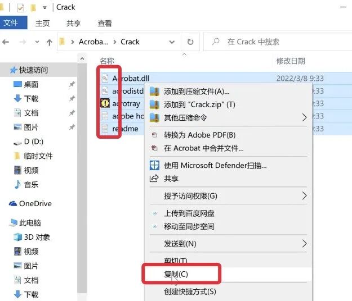Screen dimensions: 352x301
Task: Go up one folder level
Action: click(x=50, y=42)
